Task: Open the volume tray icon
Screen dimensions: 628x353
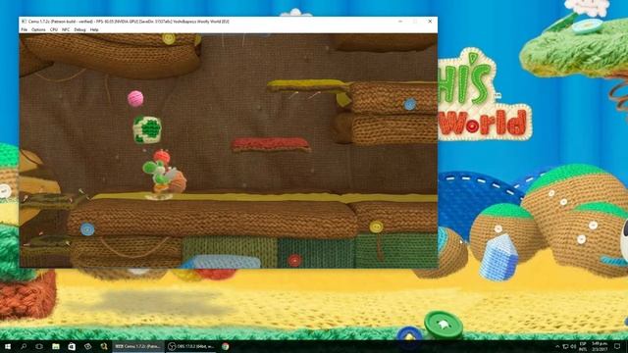Action: [x=573, y=346]
